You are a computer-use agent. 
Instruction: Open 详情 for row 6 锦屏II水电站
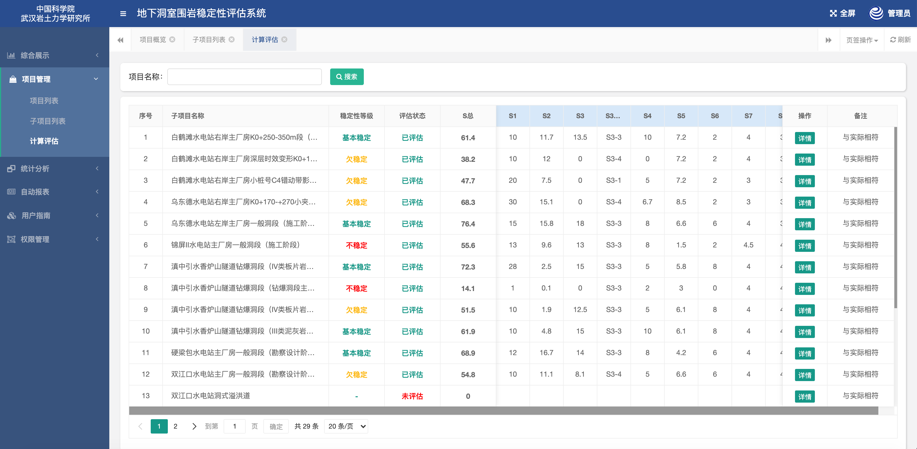(x=804, y=246)
